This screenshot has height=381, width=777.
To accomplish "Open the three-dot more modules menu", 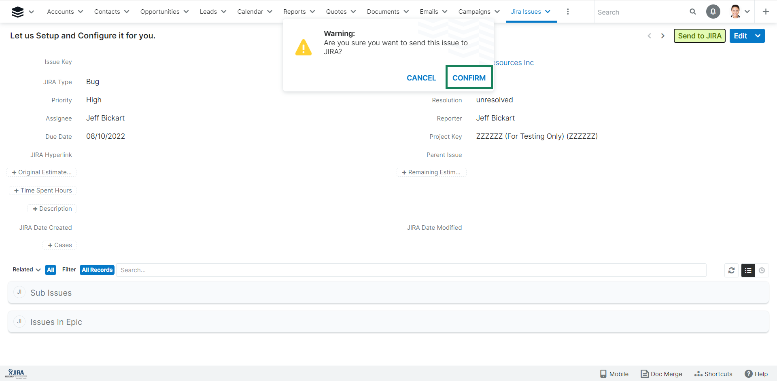I will (x=568, y=12).
